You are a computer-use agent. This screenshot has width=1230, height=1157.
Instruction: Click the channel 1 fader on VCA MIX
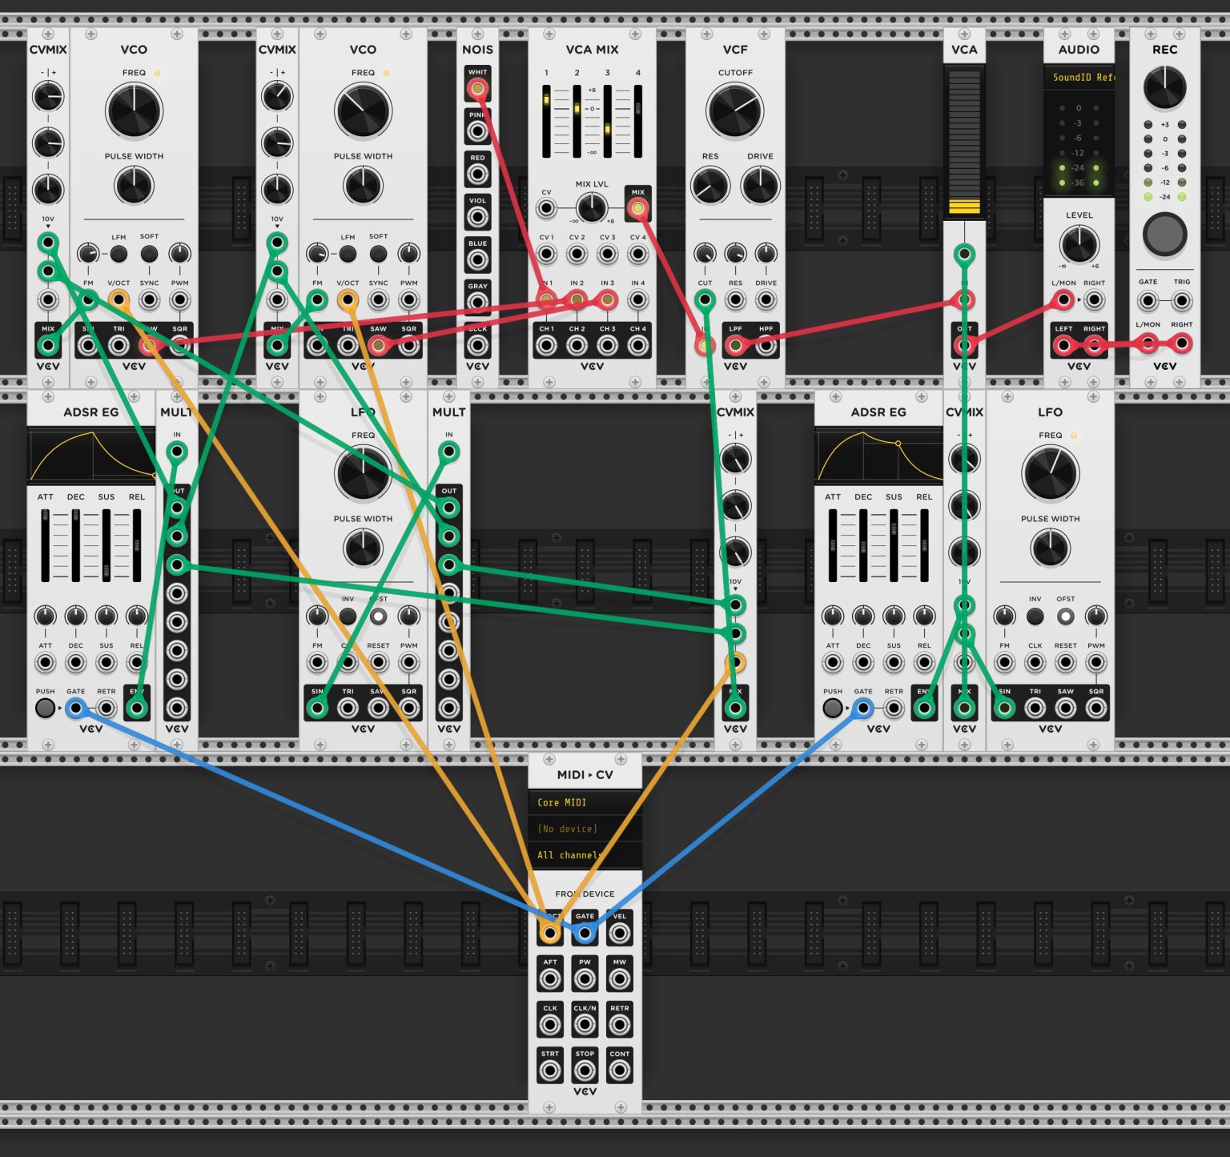point(546,121)
